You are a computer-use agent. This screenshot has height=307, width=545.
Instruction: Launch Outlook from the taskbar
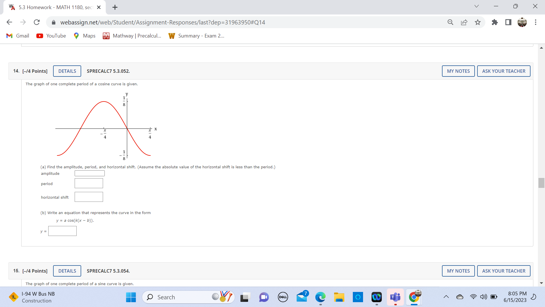(302, 297)
